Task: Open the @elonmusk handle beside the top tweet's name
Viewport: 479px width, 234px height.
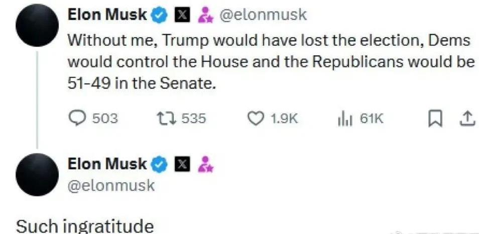Action: pyautogui.click(x=263, y=15)
